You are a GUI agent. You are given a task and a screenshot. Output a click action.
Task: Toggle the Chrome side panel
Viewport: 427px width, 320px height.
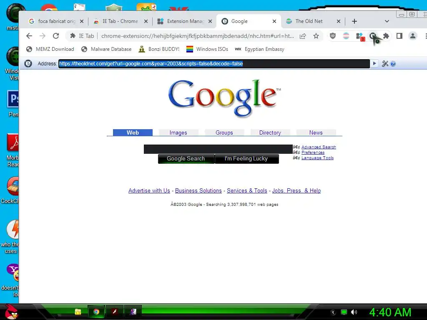(x=399, y=36)
